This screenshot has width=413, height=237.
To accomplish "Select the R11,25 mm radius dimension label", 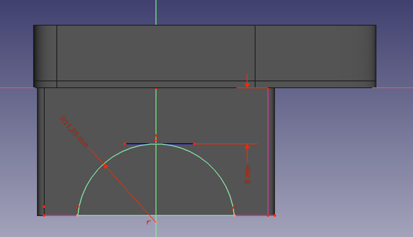I will click(74, 132).
